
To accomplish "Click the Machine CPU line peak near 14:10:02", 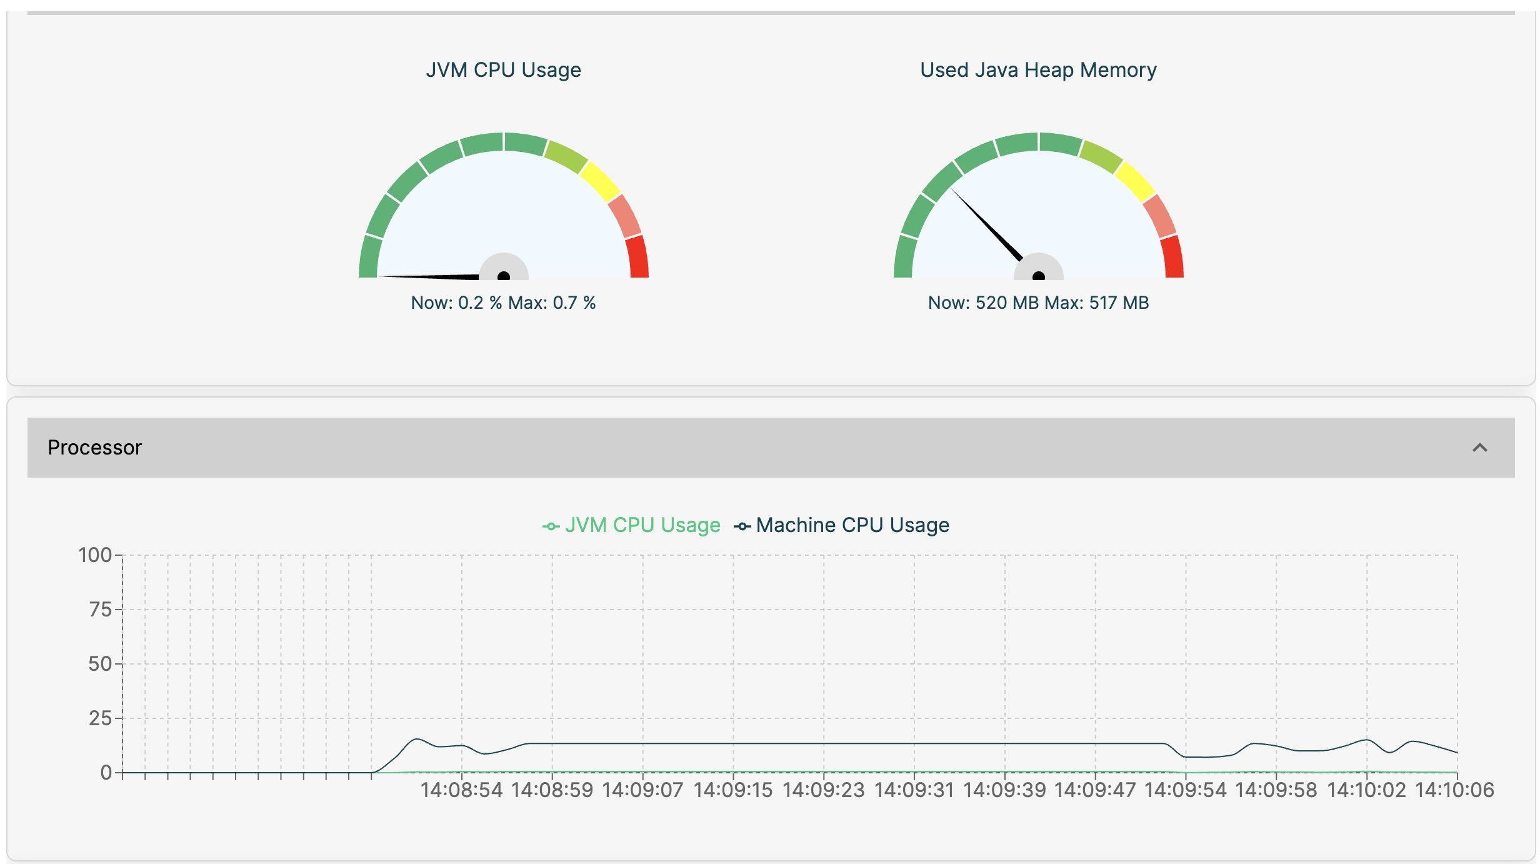I will pos(1366,740).
